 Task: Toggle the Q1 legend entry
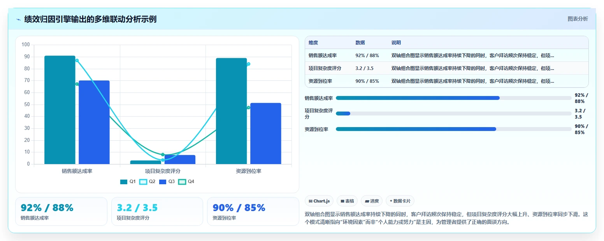click(x=128, y=182)
